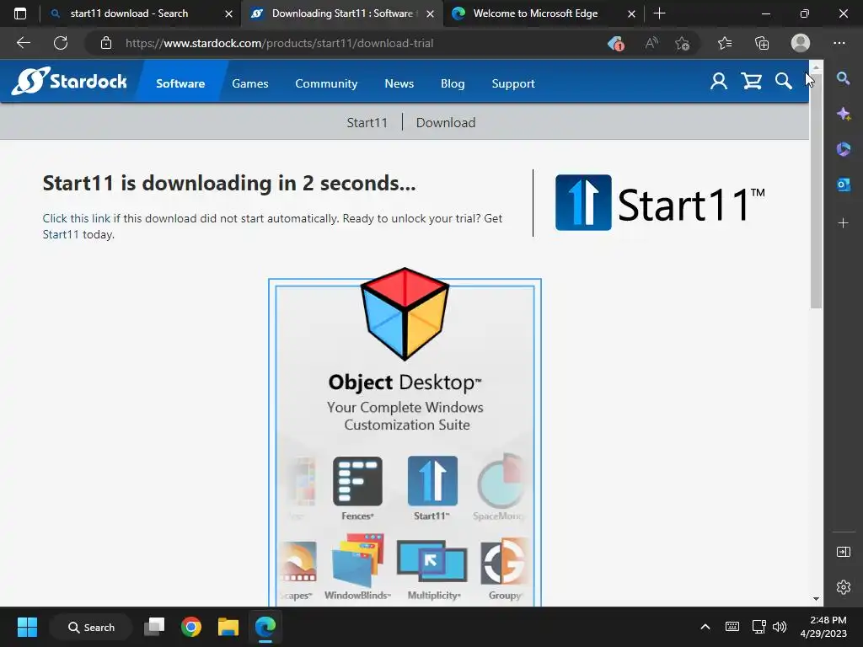Viewport: 863px width, 647px height.
Task: Open sidebar settings gear
Action: pyautogui.click(x=843, y=587)
